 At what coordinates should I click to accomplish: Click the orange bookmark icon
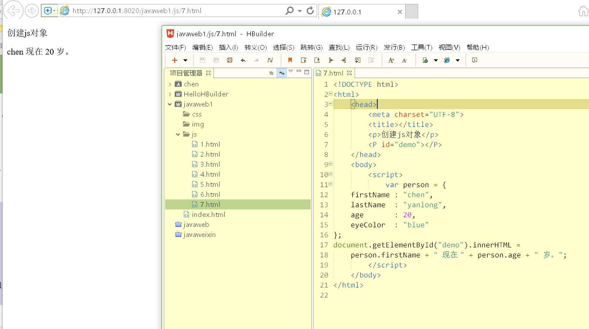pyautogui.click(x=290, y=60)
